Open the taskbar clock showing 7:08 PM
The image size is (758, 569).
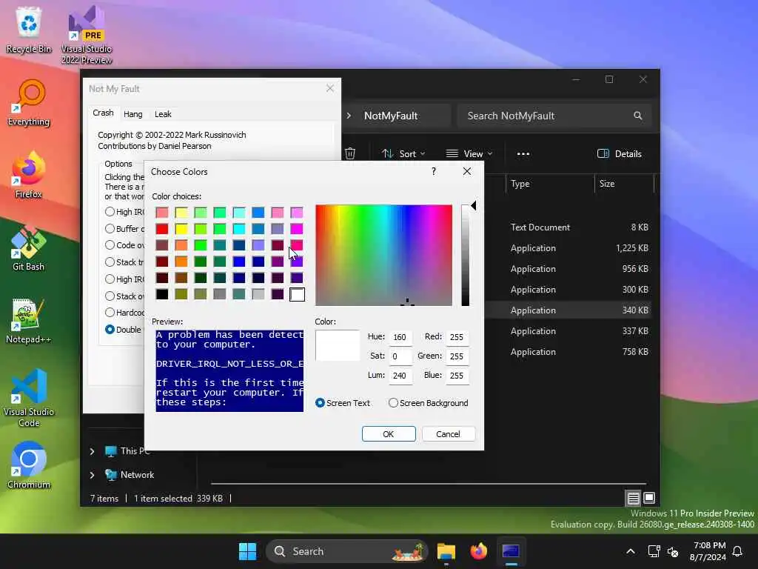point(708,551)
